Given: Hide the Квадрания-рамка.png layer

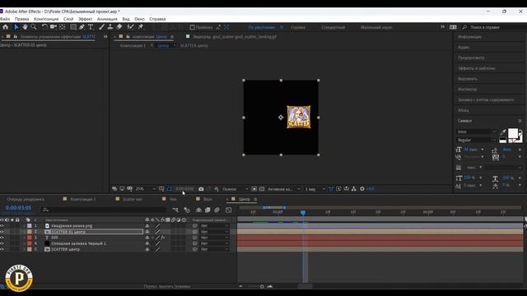Looking at the screenshot, I should point(2,226).
